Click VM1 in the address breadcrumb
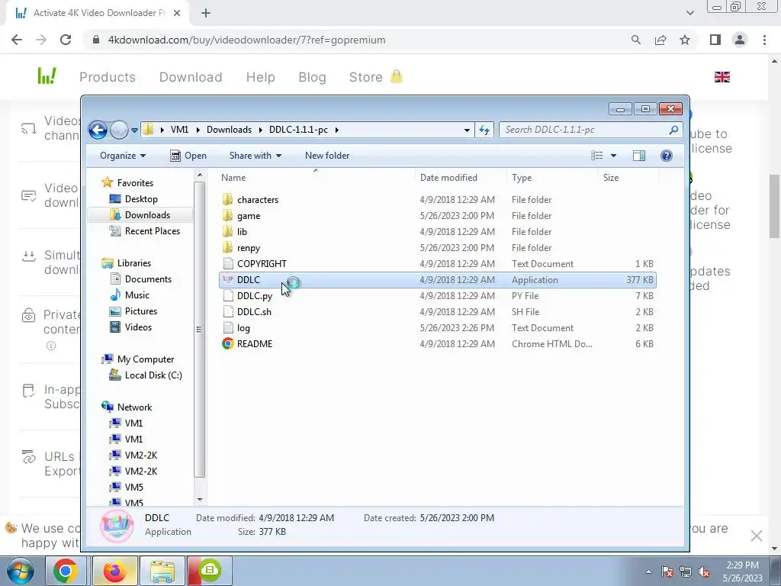 (x=179, y=130)
